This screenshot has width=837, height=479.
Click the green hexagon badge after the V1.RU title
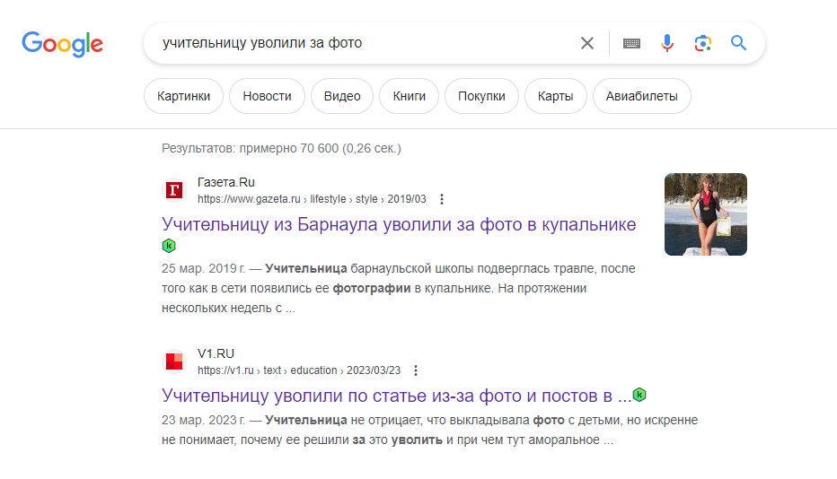pos(639,395)
